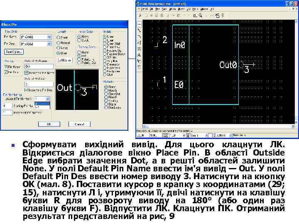The height and width of the screenshot is (224, 299).
Task: Click the status bar grid toggle icon
Action: point(166,135)
